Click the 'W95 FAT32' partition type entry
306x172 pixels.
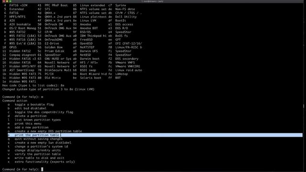pos(17,32)
